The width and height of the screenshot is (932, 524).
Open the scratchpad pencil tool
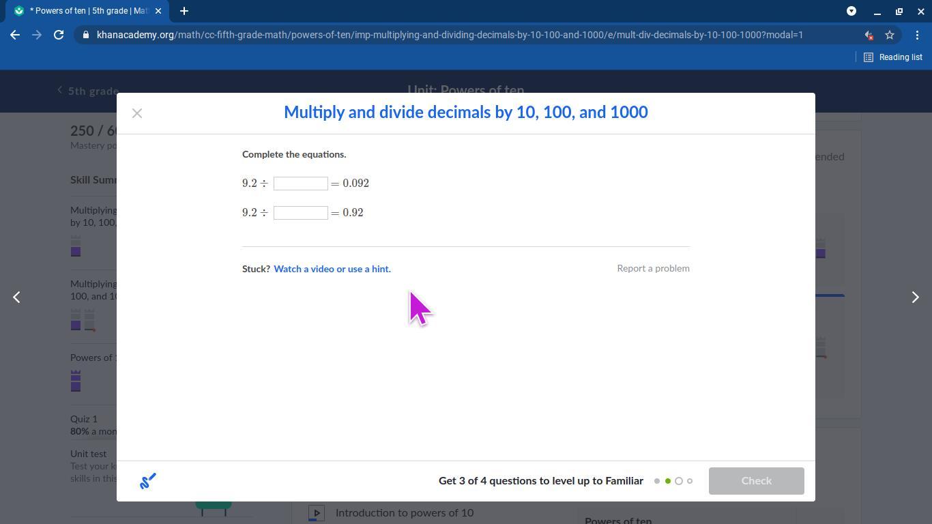[x=148, y=481]
